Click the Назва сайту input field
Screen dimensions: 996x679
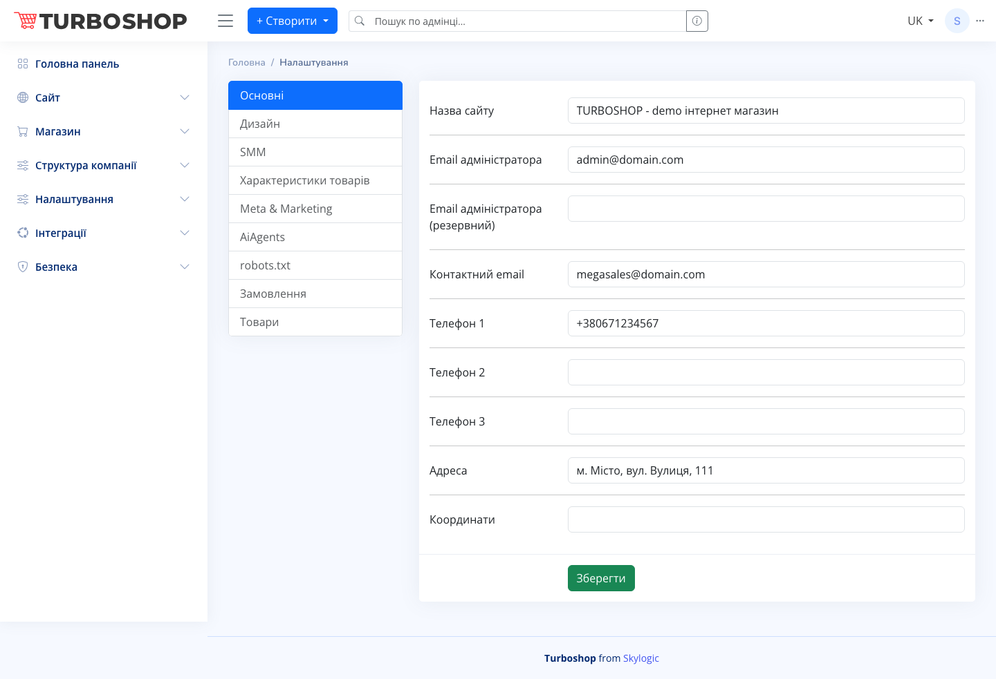click(766, 111)
